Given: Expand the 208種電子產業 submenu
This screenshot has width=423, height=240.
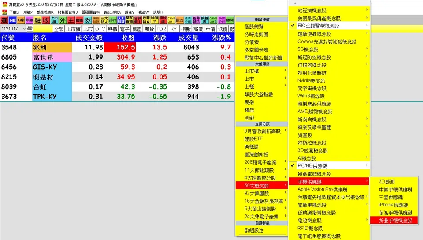Looking at the screenshot, I should tap(261, 162).
